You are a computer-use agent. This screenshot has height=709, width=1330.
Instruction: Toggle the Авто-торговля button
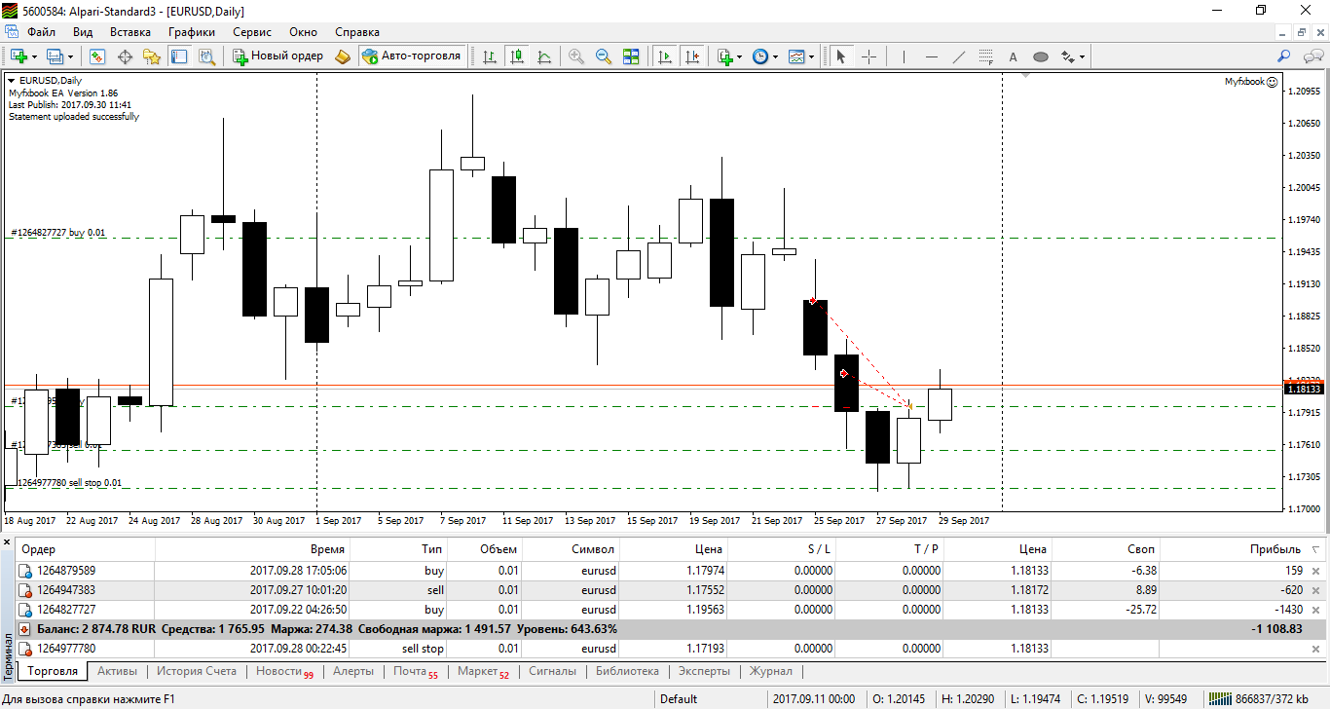411,56
